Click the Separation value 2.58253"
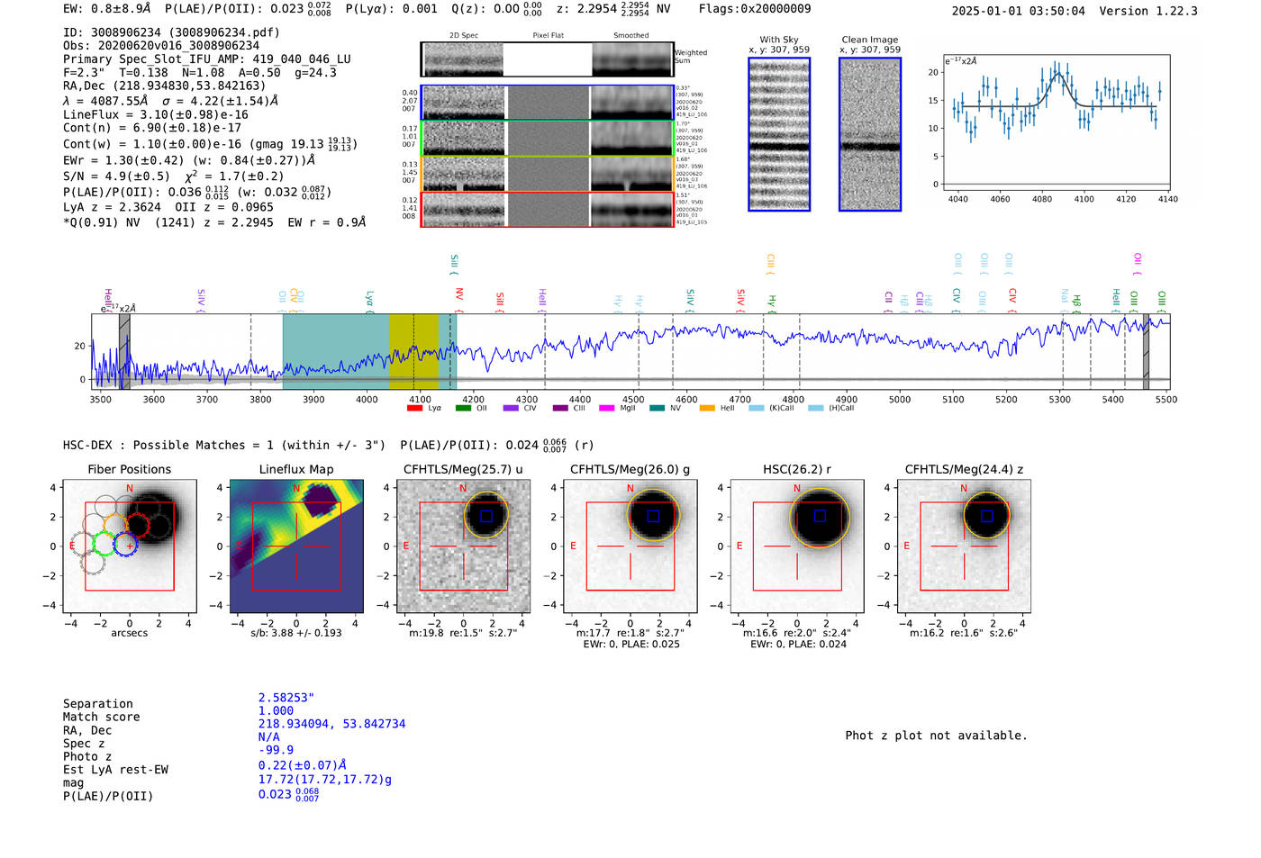Viewport: 1261px width, 858px height. click(286, 698)
